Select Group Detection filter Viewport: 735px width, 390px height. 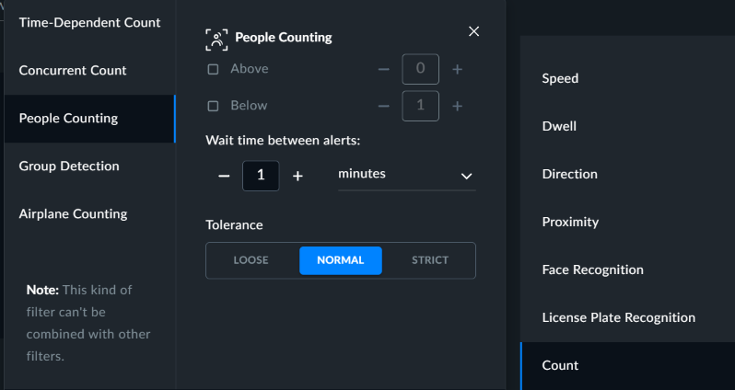tap(89, 166)
